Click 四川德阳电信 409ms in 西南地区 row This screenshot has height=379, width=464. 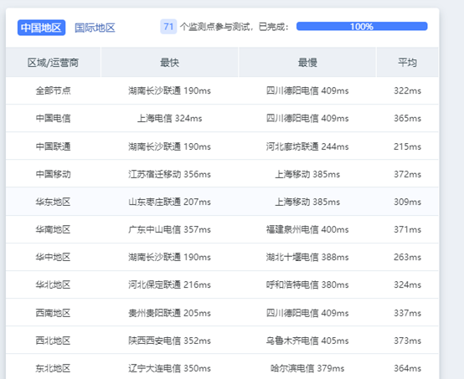click(307, 313)
